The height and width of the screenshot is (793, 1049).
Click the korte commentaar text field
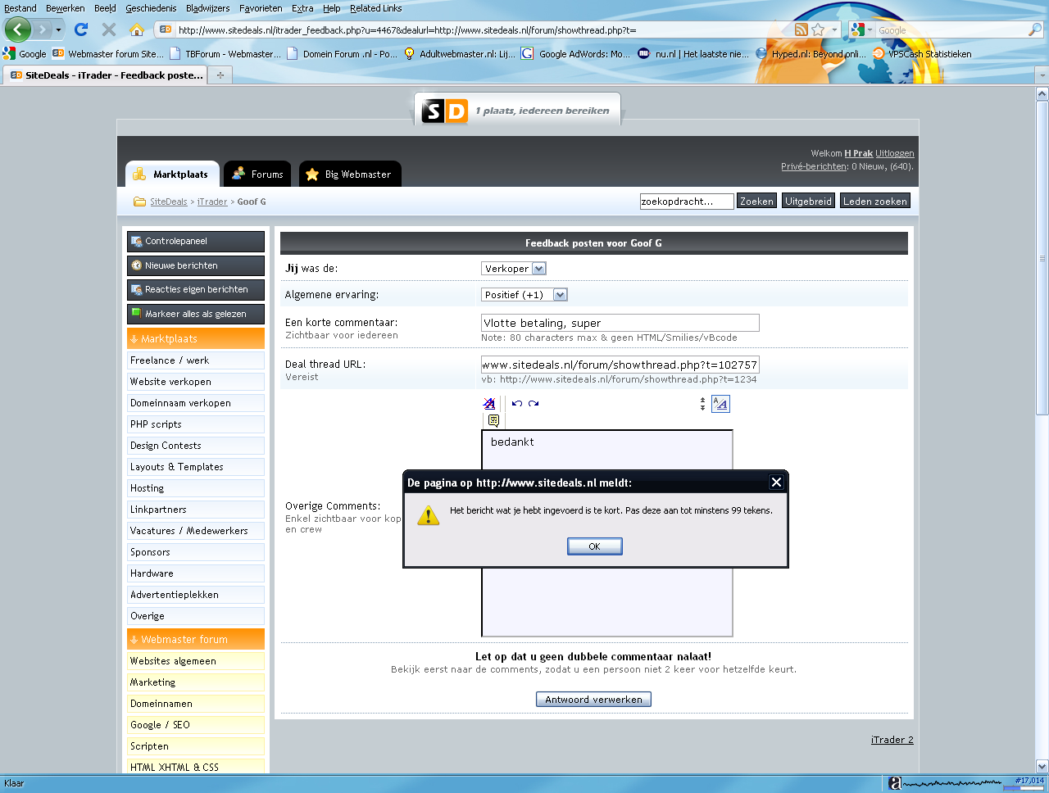coord(620,323)
